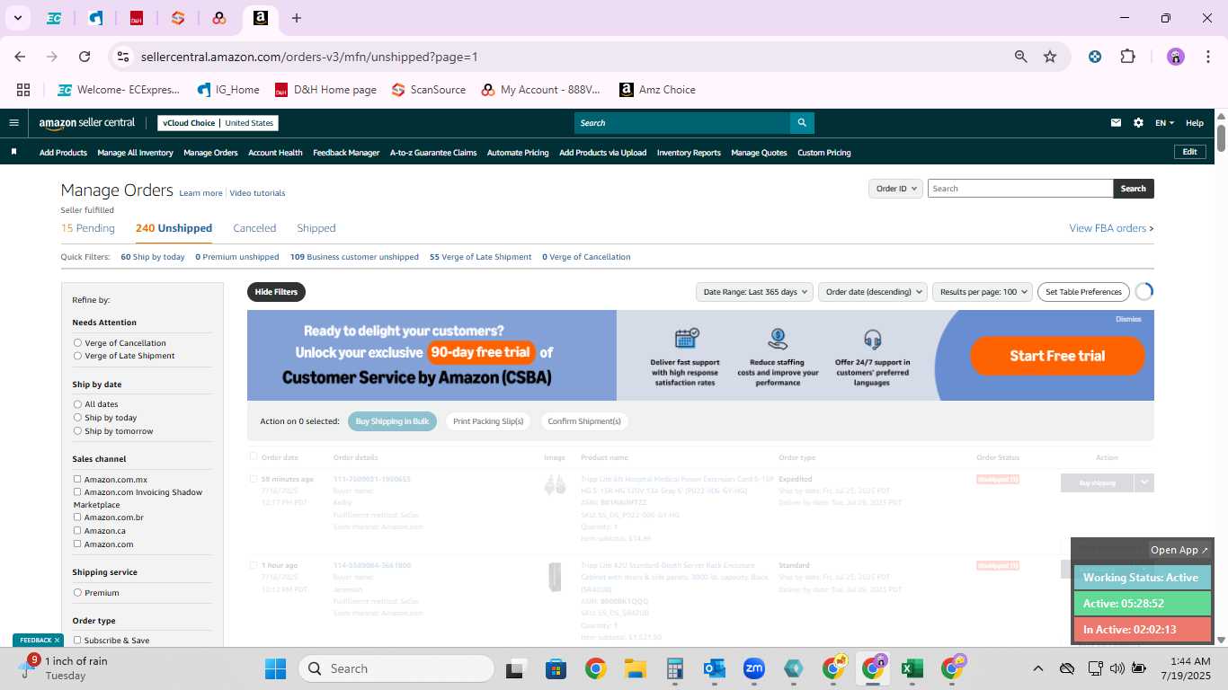Open the View FBA orders link
1228x690 pixels.
pyautogui.click(x=1111, y=228)
